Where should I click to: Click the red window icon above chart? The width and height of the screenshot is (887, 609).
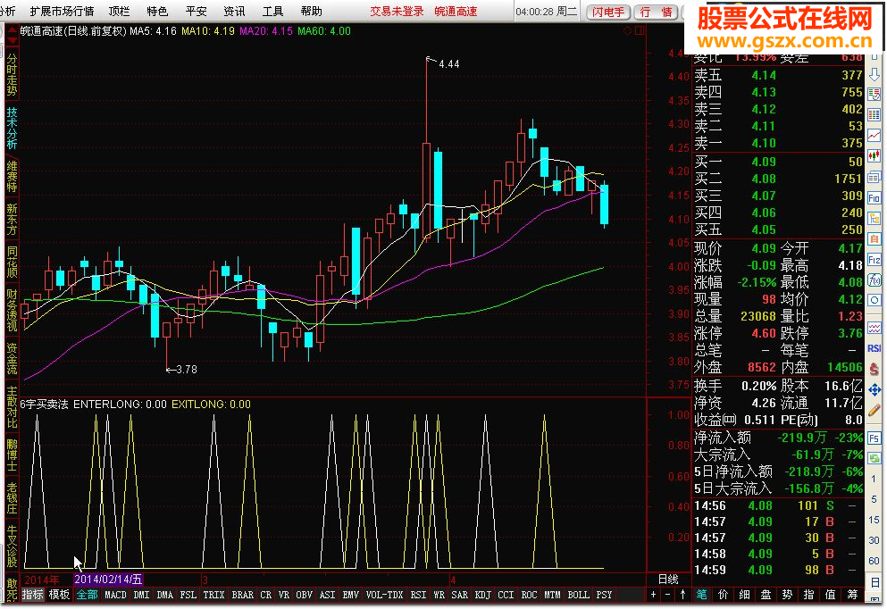click(x=640, y=31)
